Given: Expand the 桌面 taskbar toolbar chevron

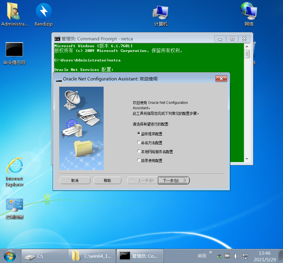Looking at the screenshot, I should point(211,252).
